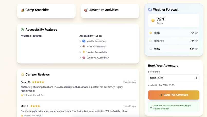Click the thumbs-up on Sarah M.'s review
This screenshot has width=207, height=117.
(22, 95)
